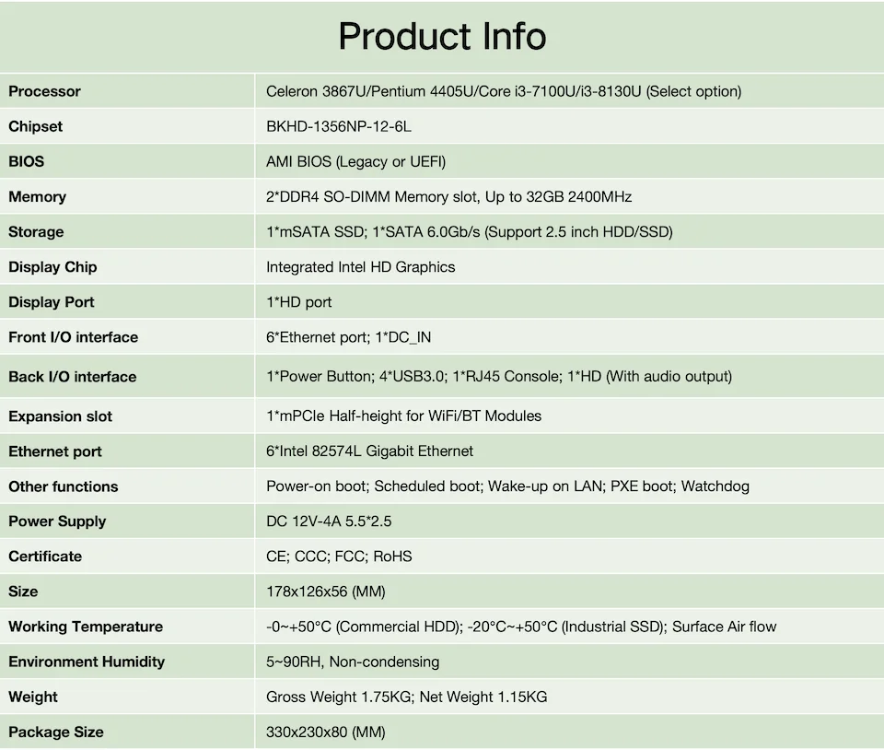This screenshot has width=884, height=750.
Task: Select the AMI BIOS value cell
Action: click(355, 161)
